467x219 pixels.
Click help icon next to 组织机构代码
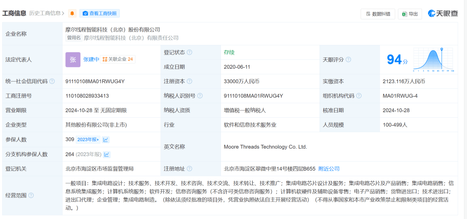[x=359, y=96]
